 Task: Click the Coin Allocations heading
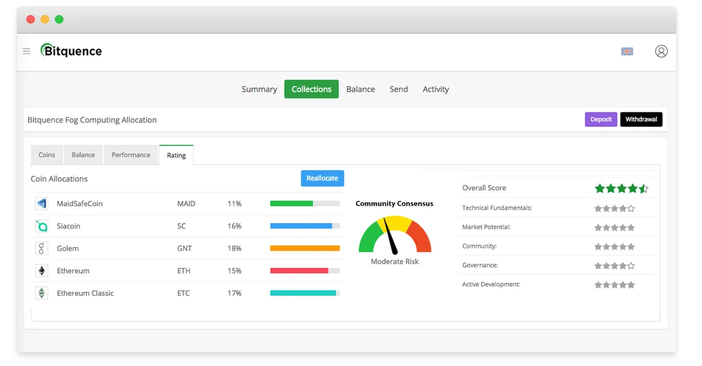59,179
